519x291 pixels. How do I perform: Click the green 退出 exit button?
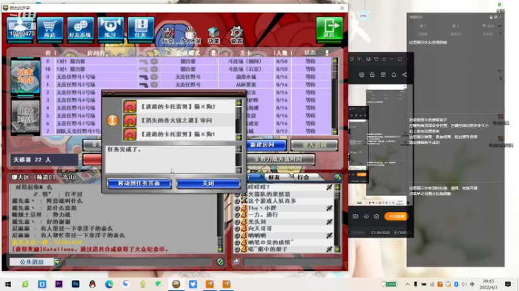[329, 28]
